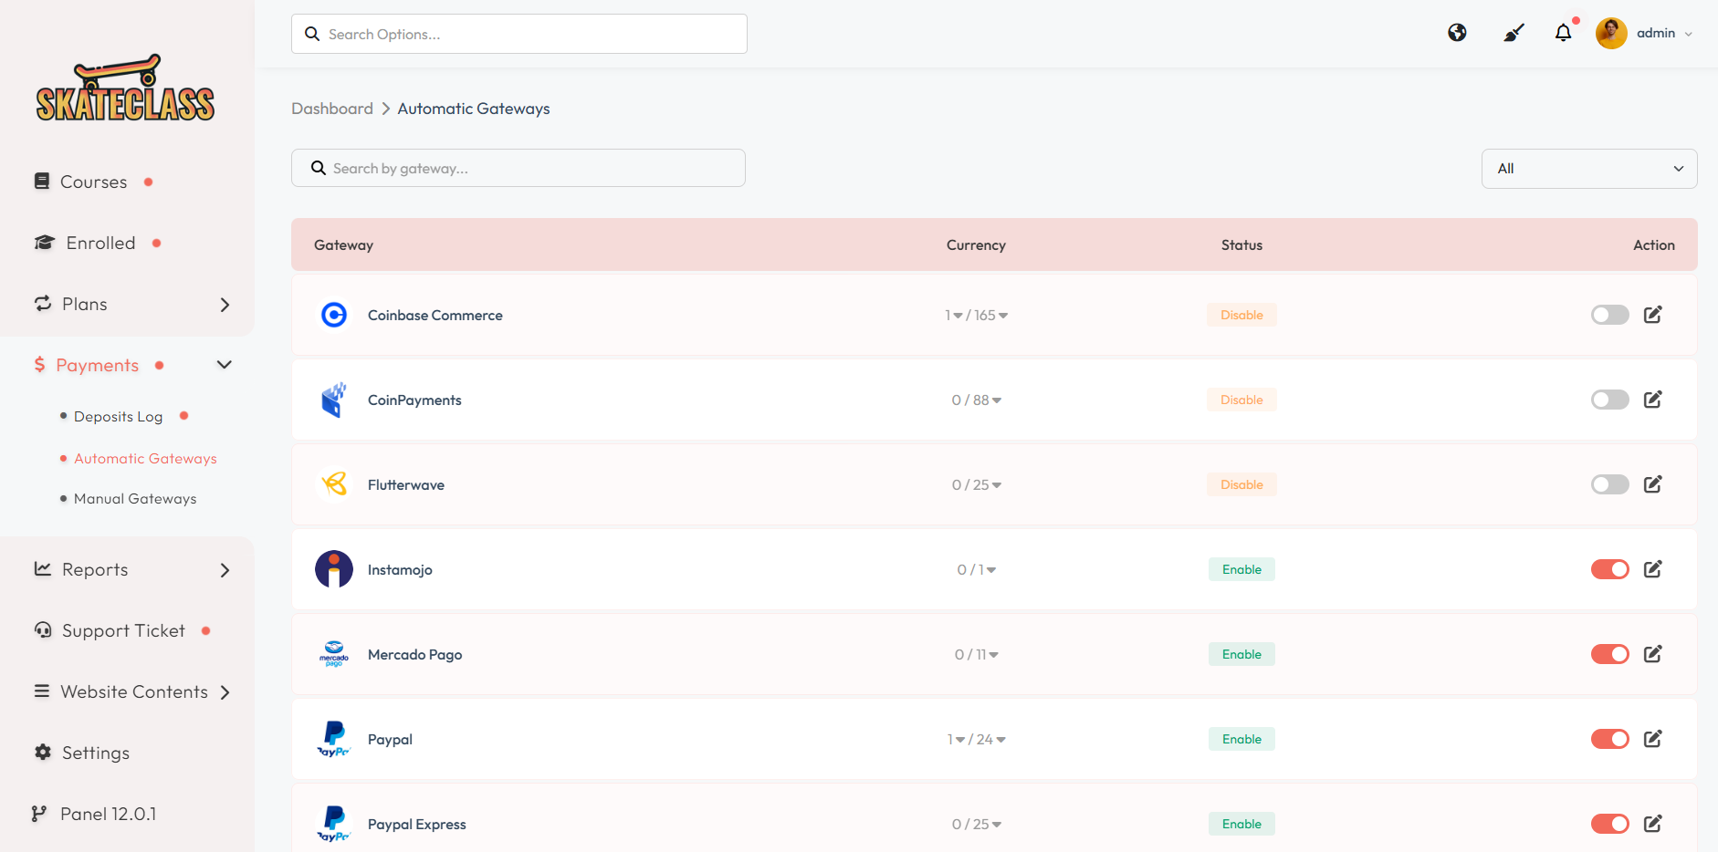Image resolution: width=1718 pixels, height=852 pixels.
Task: Disable the Instamojo gateway toggle
Action: click(1609, 569)
